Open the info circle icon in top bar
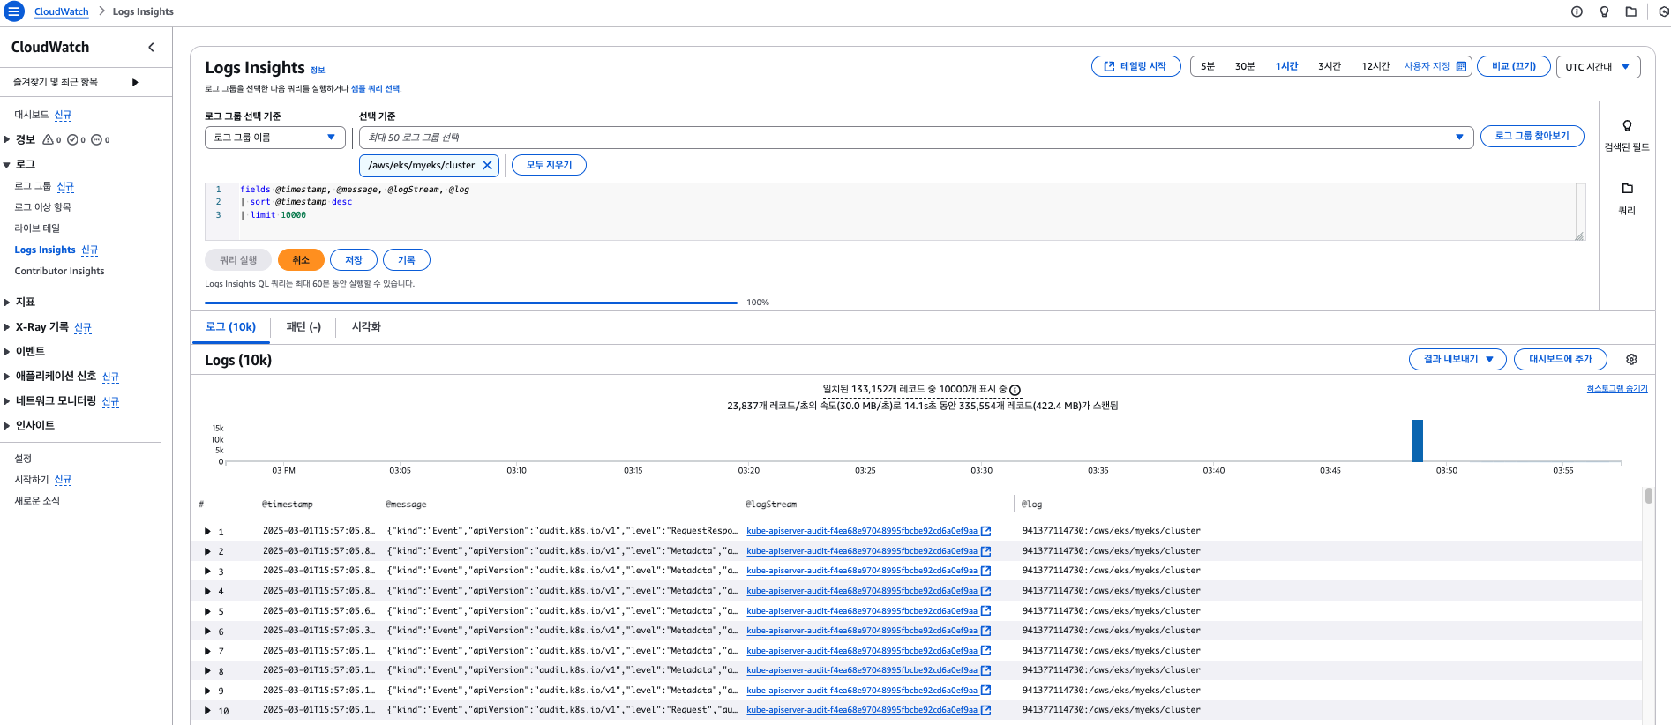 1577,11
